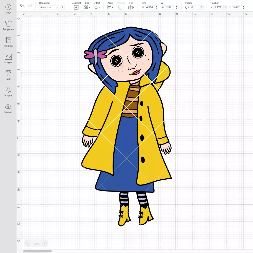Screen dimensions: 253x253
Task: Click the horizontal canvas scrollbar
Action: (x=37, y=251)
